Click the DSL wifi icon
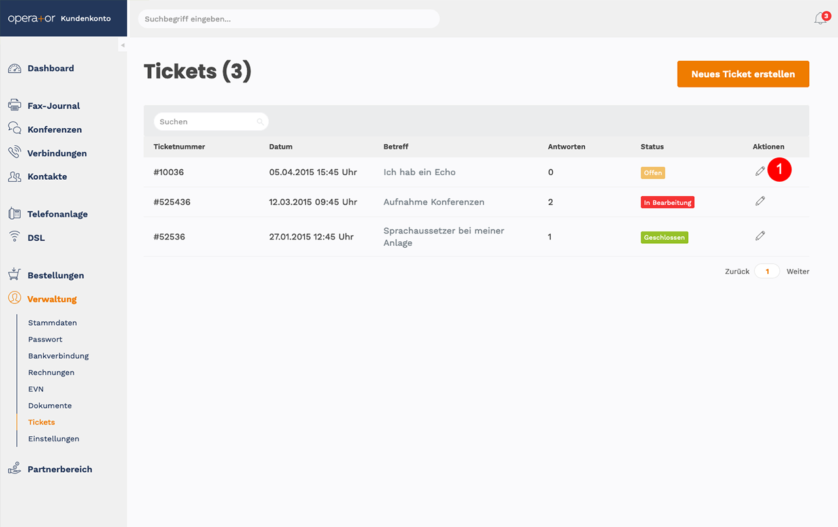The height and width of the screenshot is (527, 838). [x=14, y=237]
